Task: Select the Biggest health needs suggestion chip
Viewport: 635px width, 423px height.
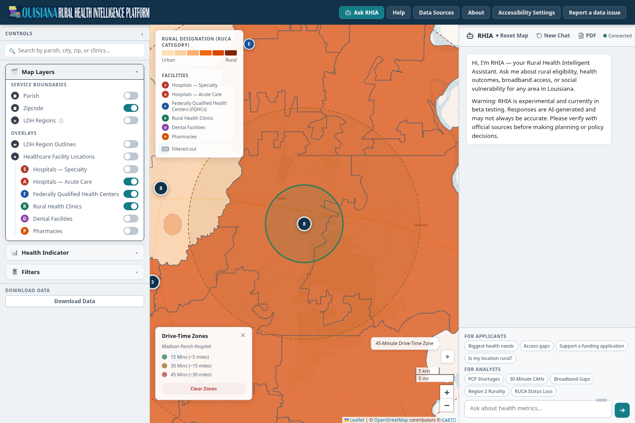Action: (x=491, y=346)
